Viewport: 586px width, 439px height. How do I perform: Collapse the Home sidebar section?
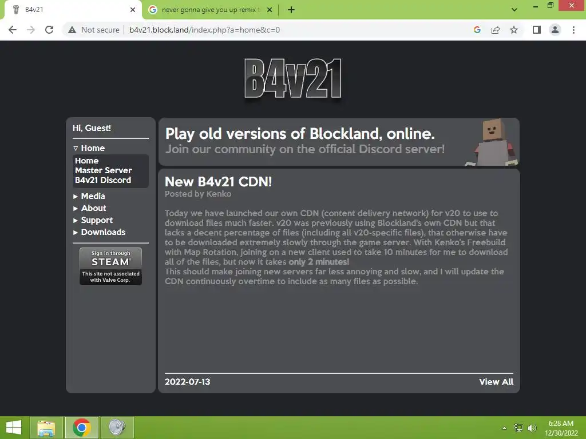tap(89, 148)
